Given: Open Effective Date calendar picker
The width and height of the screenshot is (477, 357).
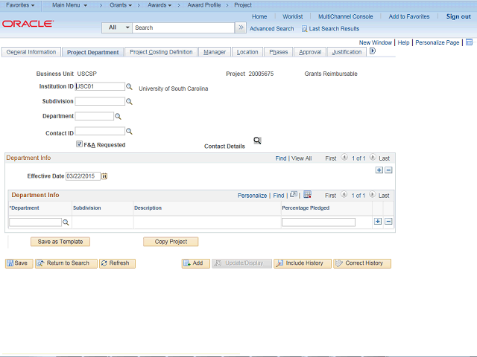Looking at the screenshot, I should (x=104, y=176).
